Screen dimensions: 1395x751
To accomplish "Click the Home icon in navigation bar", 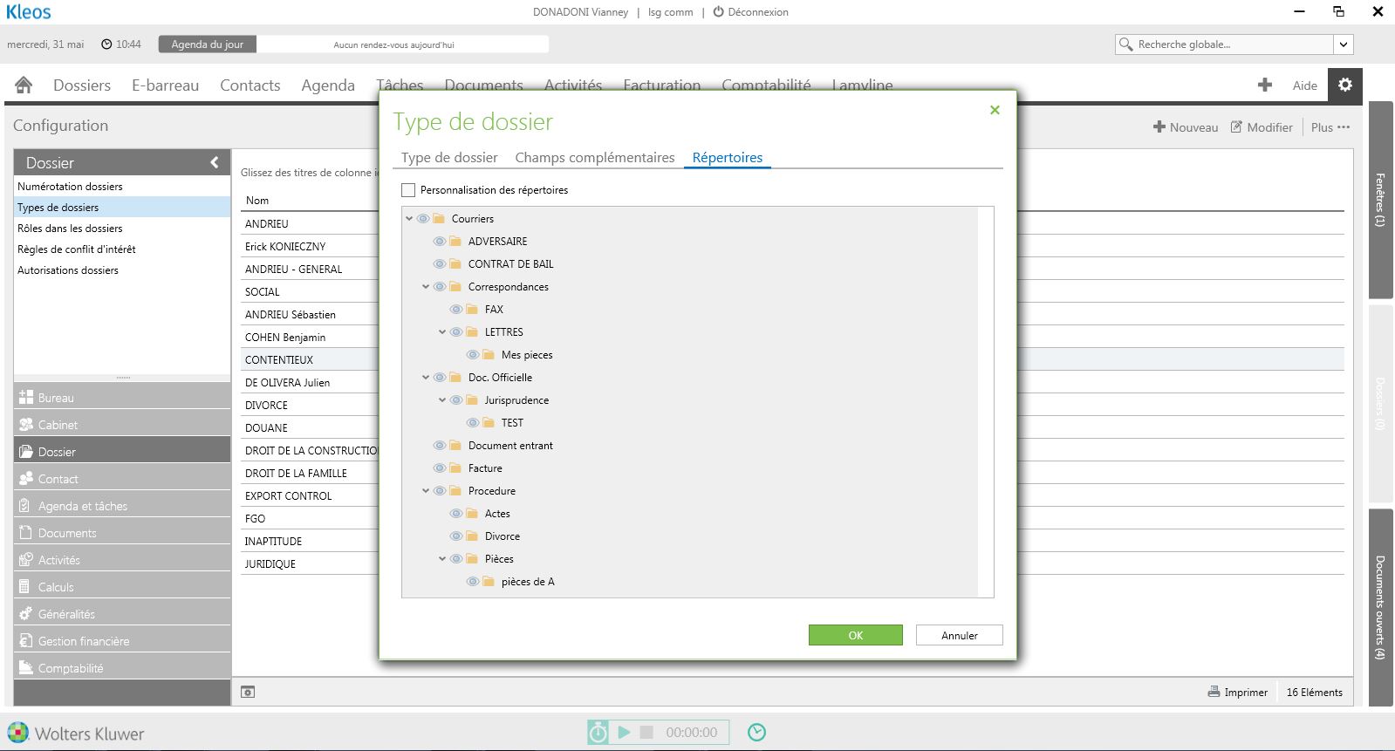I will pyautogui.click(x=24, y=85).
